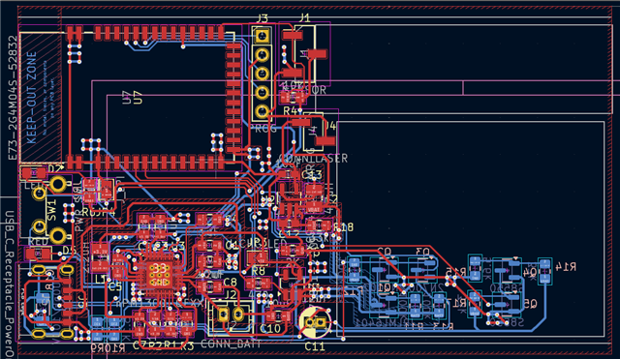
Task: Click the J1 connector reference label
Action: (x=304, y=17)
